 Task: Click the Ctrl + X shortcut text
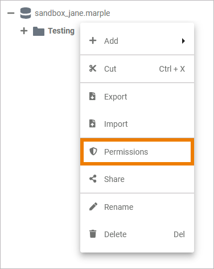[x=172, y=69]
